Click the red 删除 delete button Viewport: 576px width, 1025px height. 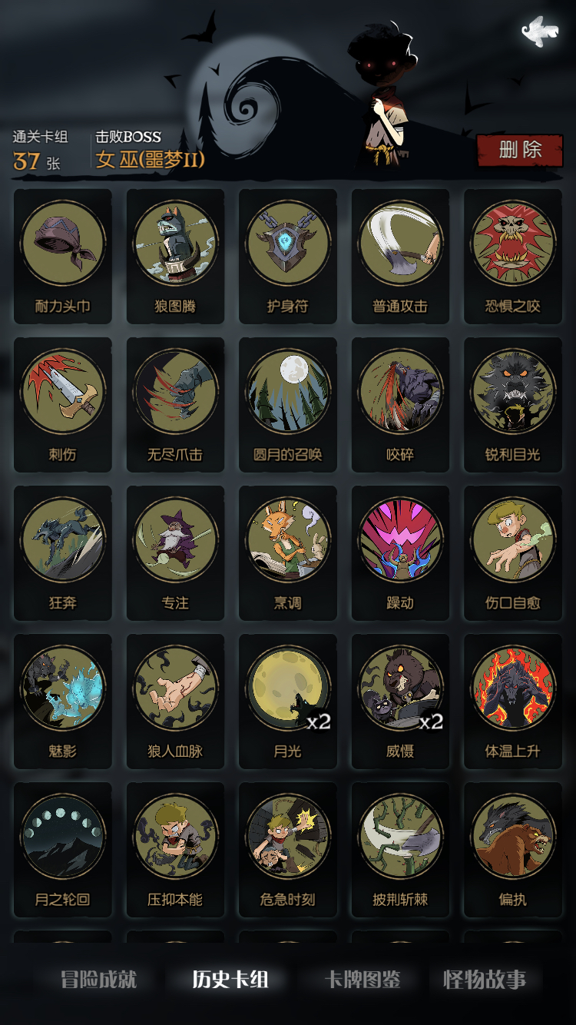(x=521, y=150)
